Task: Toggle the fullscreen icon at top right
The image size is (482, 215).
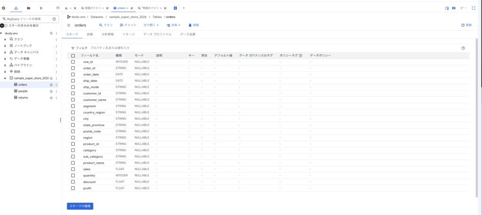Action: click(474, 8)
